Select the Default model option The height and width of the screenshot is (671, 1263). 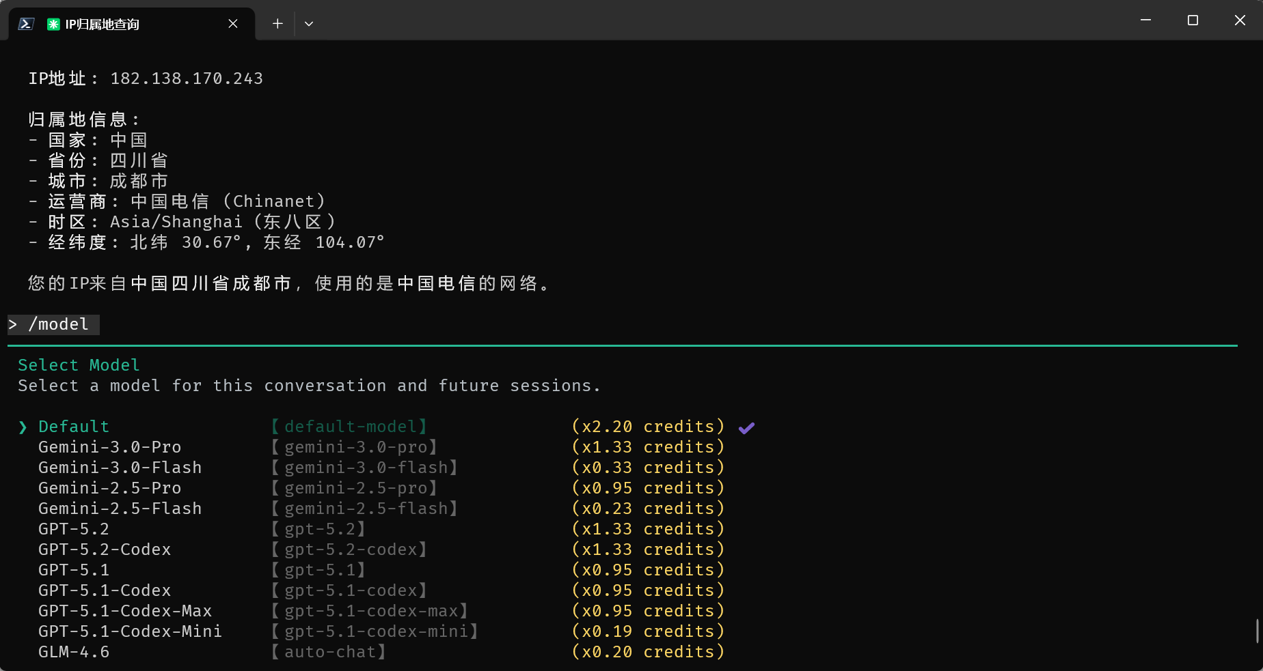pyautogui.click(x=74, y=427)
